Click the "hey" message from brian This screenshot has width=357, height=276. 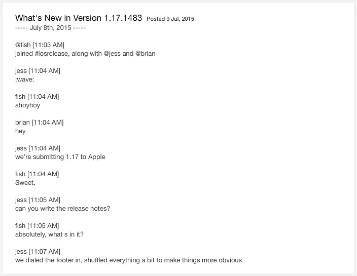[20, 131]
